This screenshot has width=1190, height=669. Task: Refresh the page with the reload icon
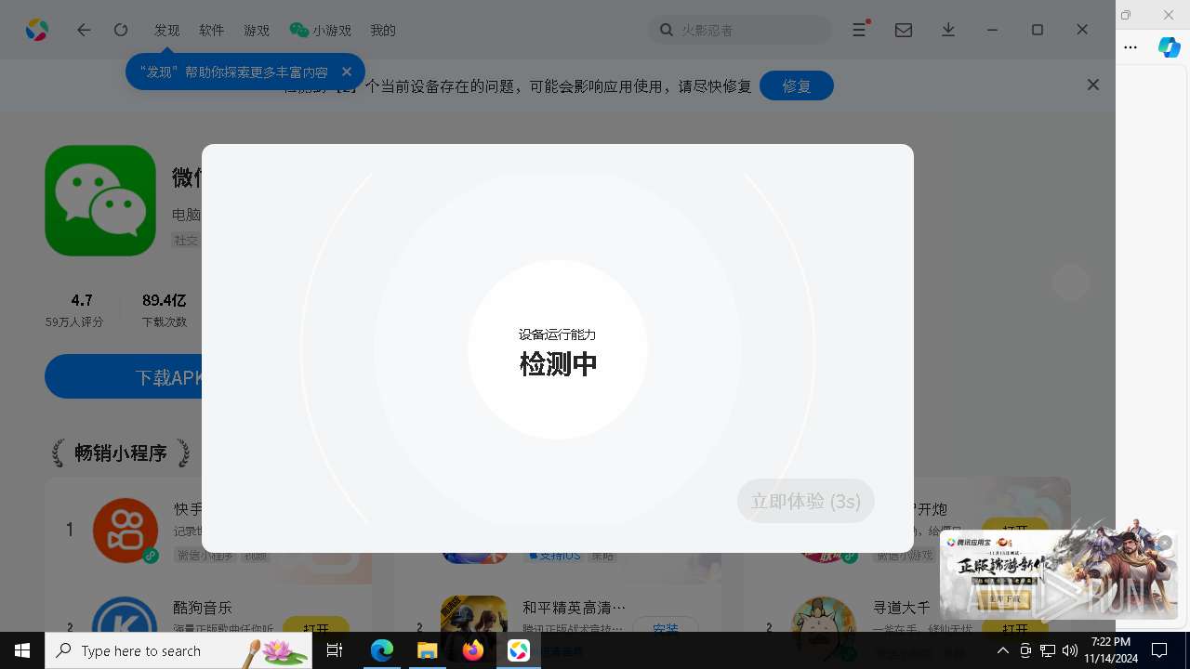coord(121,30)
